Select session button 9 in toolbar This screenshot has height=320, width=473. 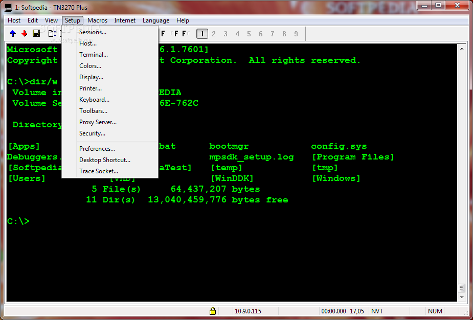[296, 34]
